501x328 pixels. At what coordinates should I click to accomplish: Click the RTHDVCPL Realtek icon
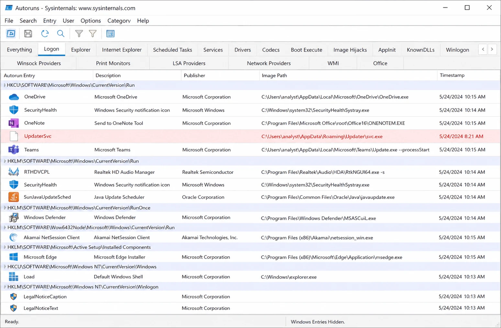pyautogui.click(x=14, y=172)
